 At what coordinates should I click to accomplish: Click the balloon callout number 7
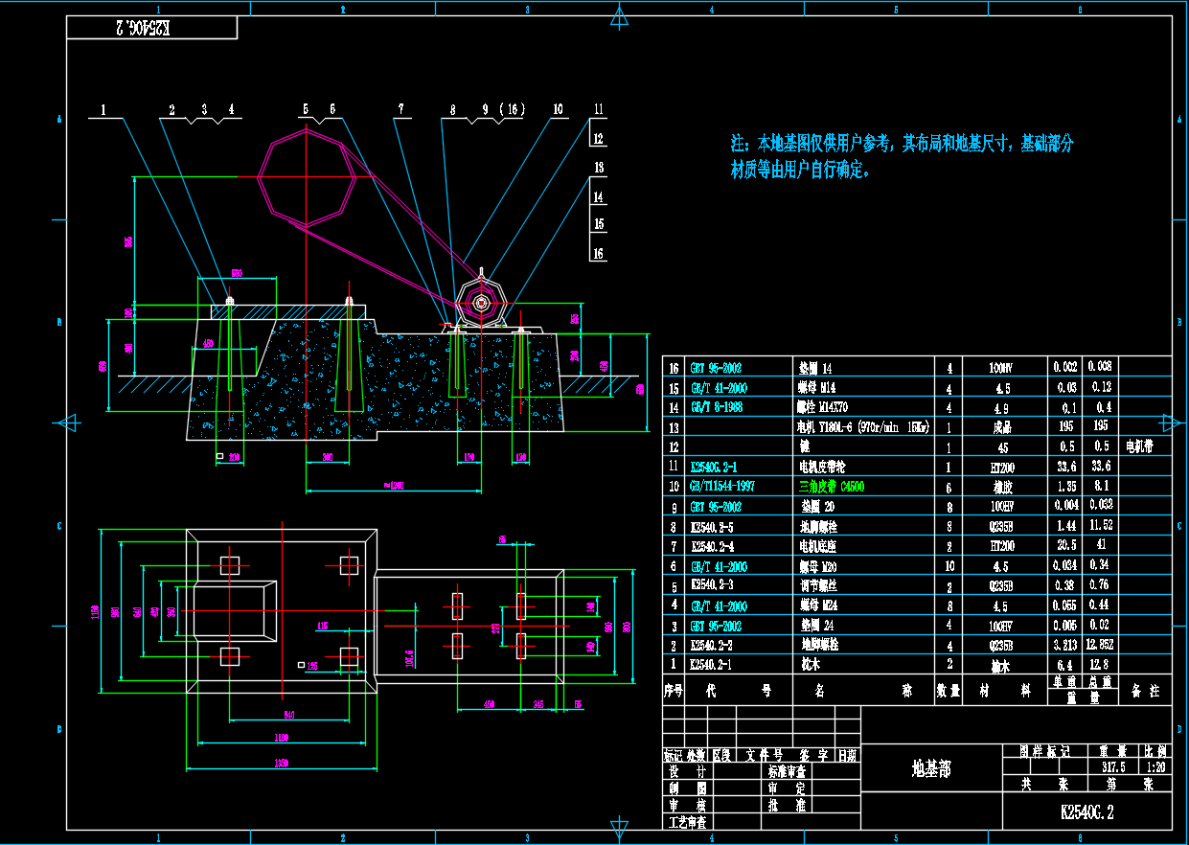(401, 109)
